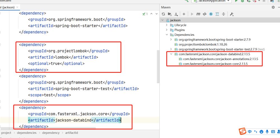This screenshot has width=280, height=138.
Task: Click Sogou input method S logo
Action: pos(243,131)
